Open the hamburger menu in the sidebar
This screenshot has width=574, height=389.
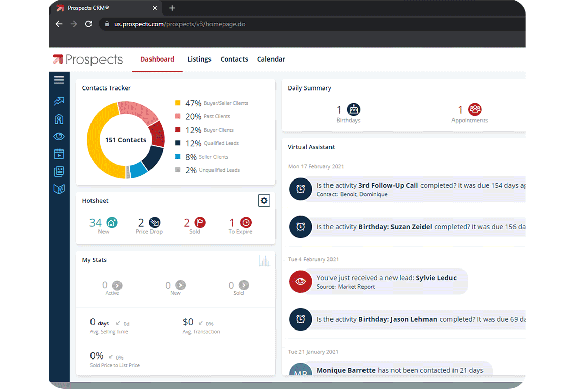point(59,80)
